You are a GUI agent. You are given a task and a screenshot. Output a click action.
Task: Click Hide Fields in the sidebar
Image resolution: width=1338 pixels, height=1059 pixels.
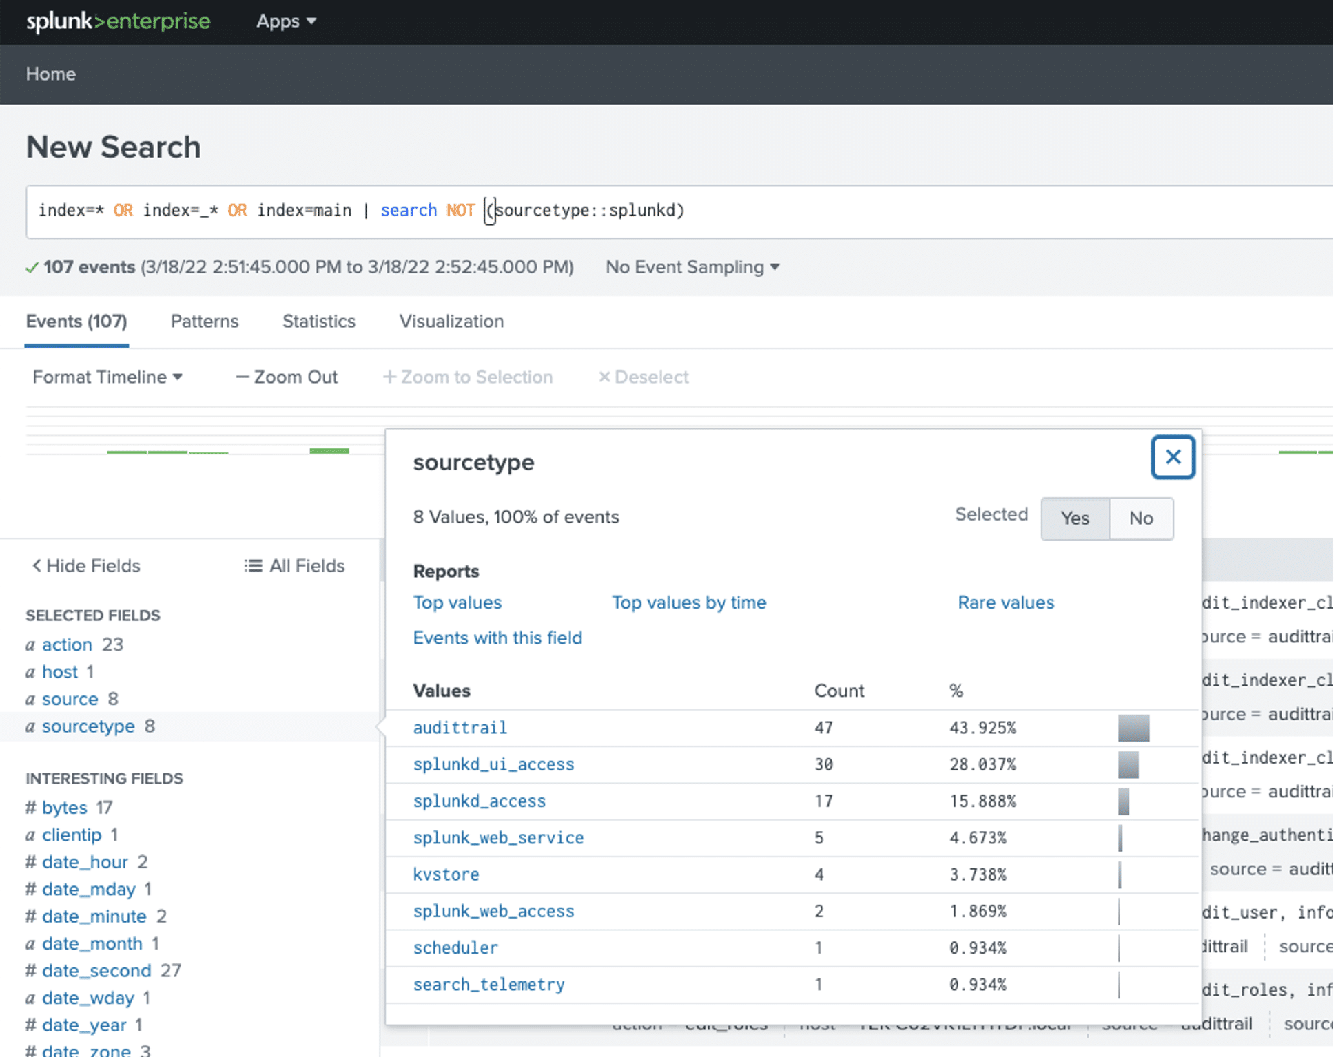pyautogui.click(x=86, y=566)
